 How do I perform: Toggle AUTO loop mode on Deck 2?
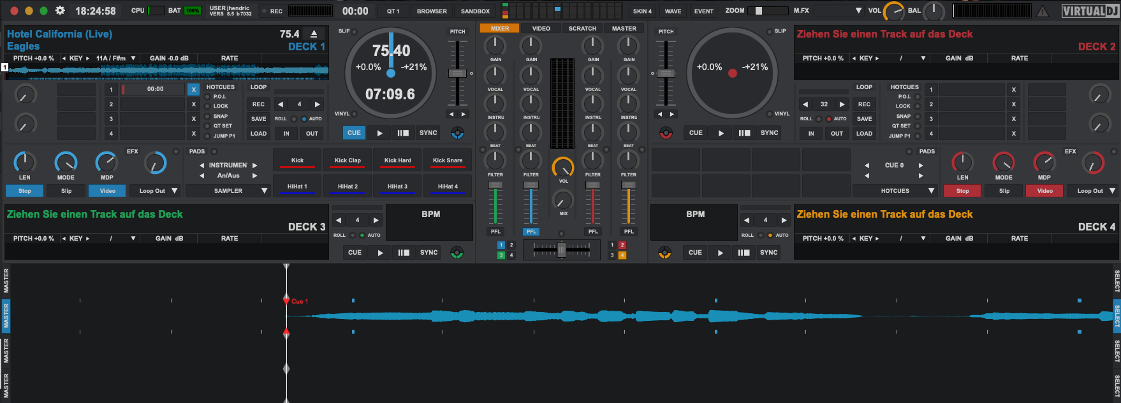pyautogui.click(x=829, y=119)
